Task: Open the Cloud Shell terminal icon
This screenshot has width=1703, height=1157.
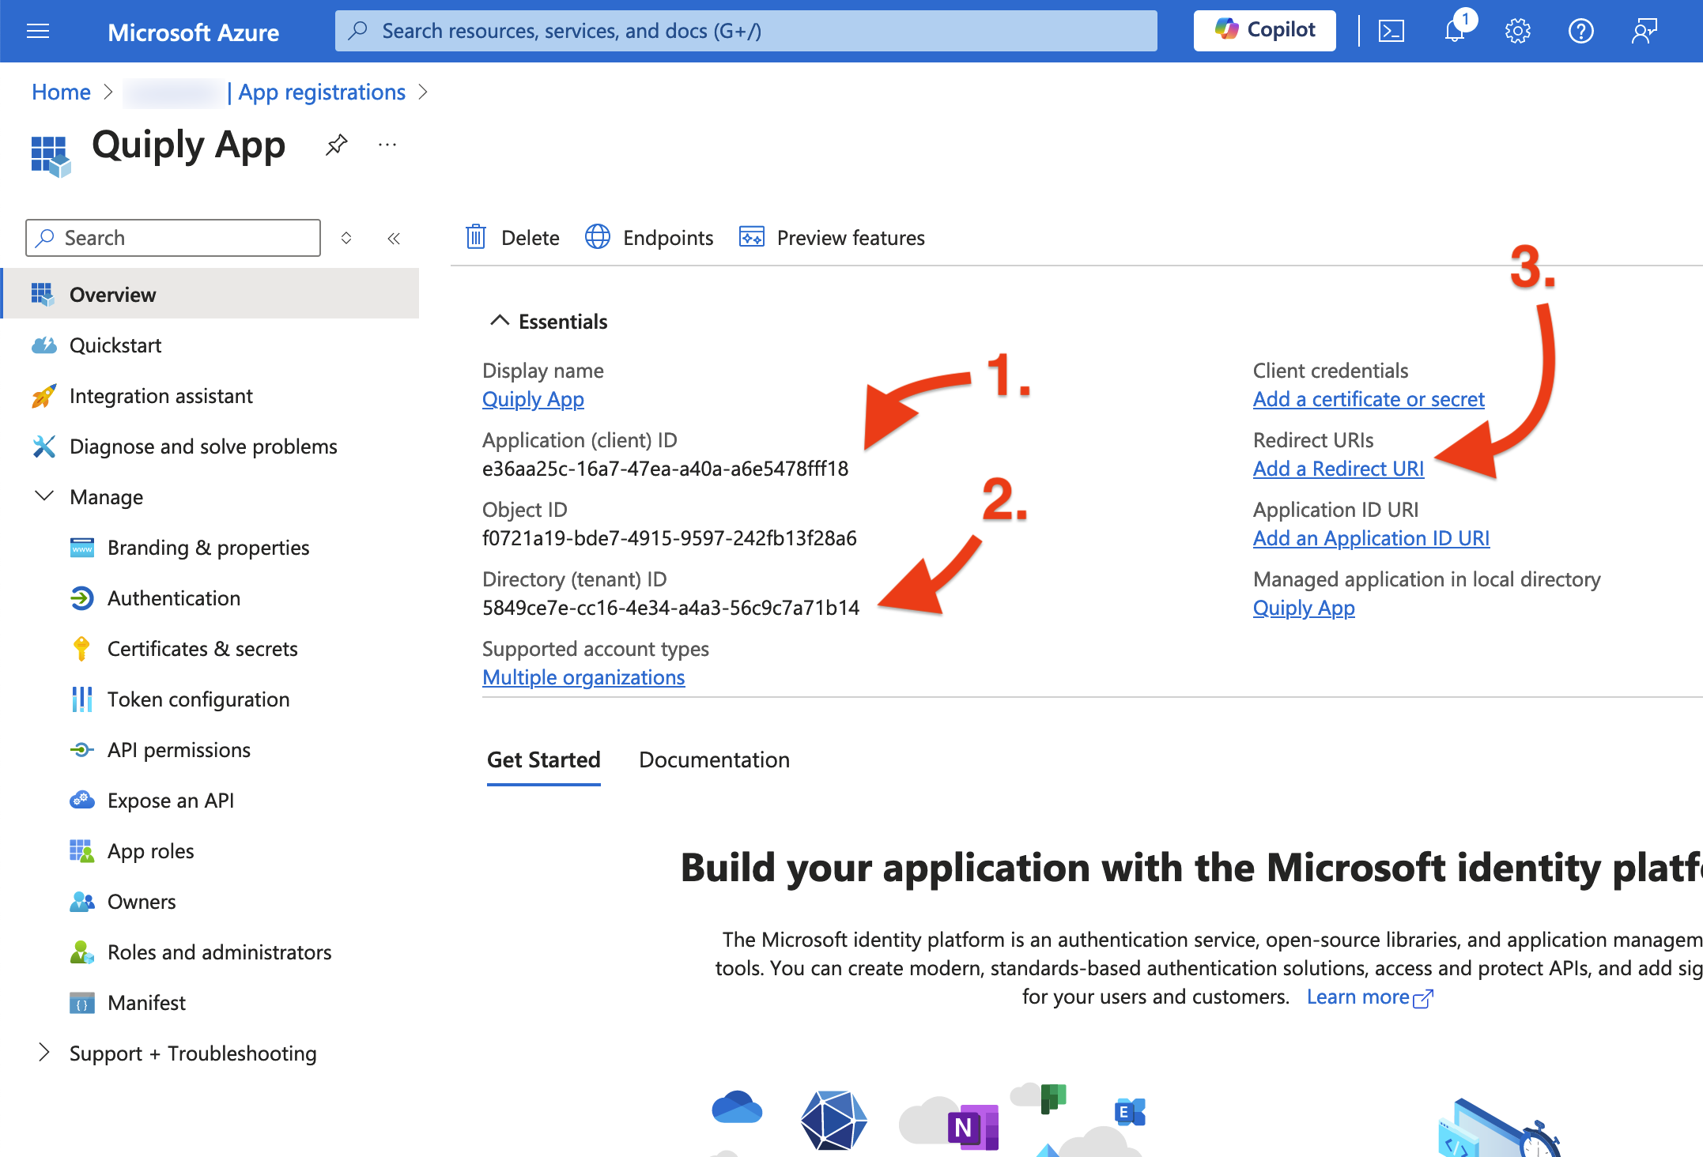Action: (x=1391, y=31)
